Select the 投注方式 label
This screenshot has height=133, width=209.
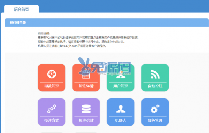[52, 120]
